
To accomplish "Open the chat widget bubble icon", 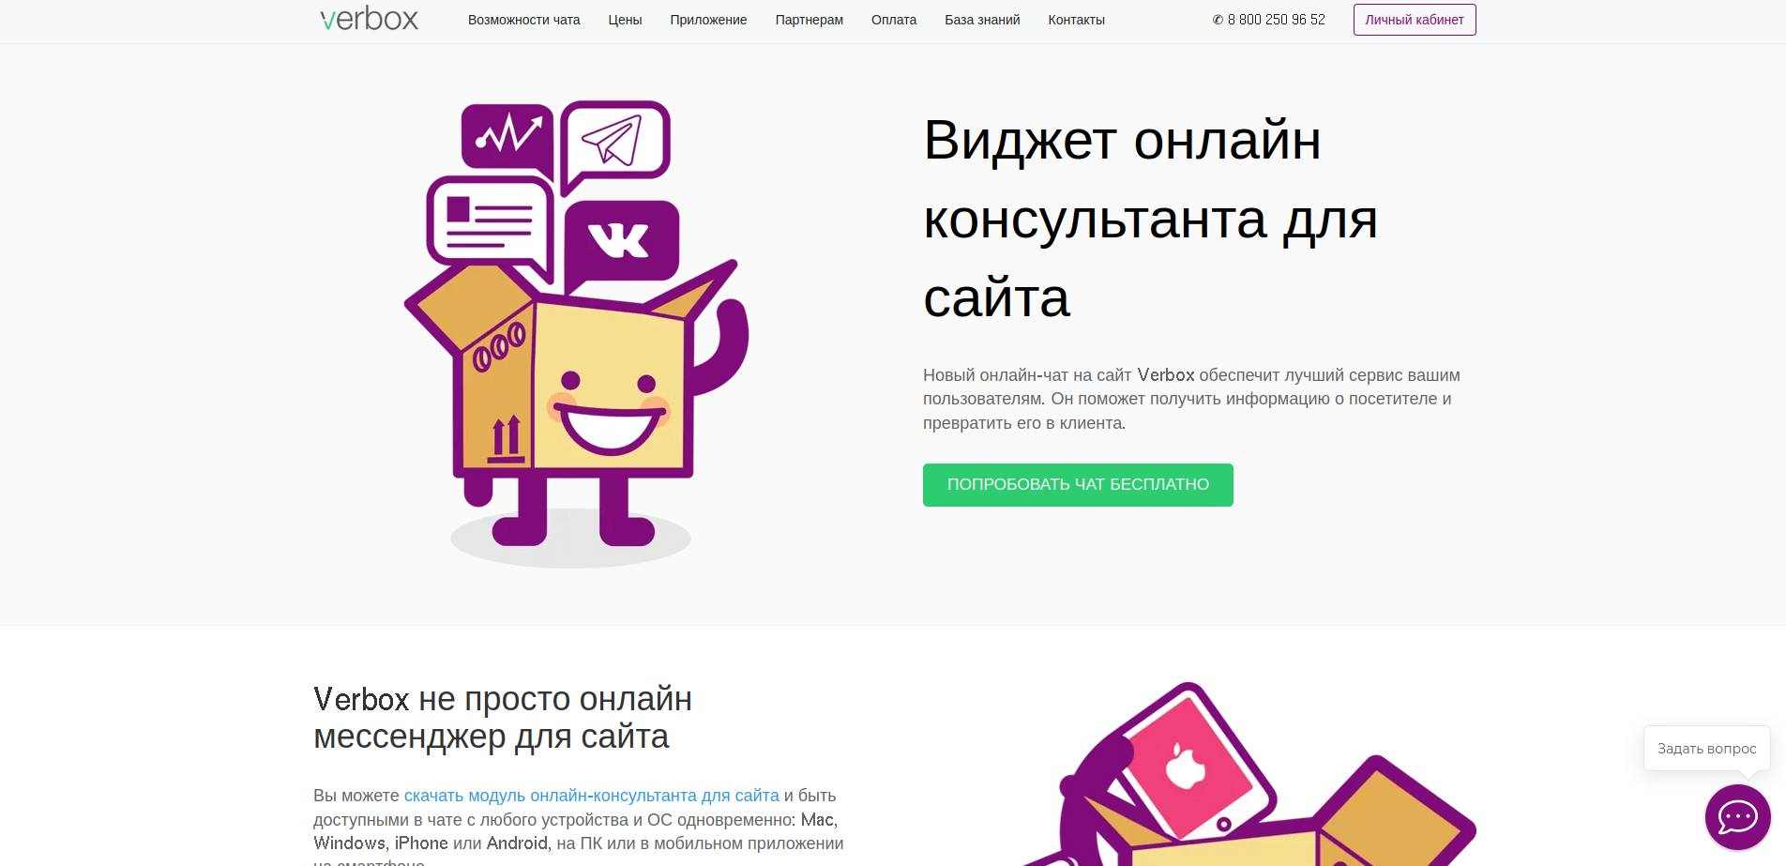I will pyautogui.click(x=1737, y=816).
